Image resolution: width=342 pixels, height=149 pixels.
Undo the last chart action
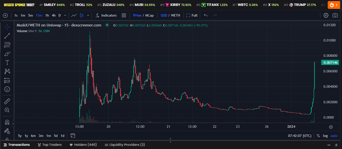pos(206,15)
